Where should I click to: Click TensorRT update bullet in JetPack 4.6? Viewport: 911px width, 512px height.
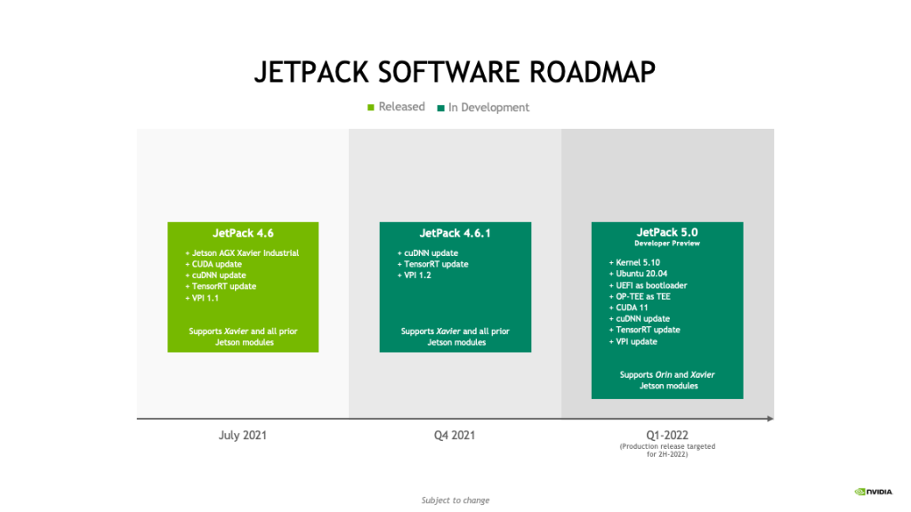[221, 286]
